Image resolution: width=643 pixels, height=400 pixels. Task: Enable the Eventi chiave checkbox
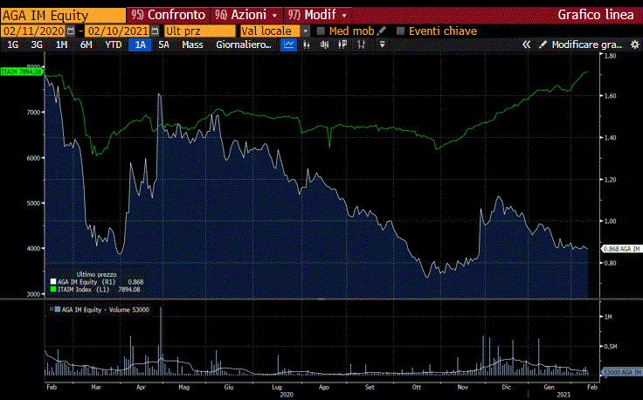point(401,31)
